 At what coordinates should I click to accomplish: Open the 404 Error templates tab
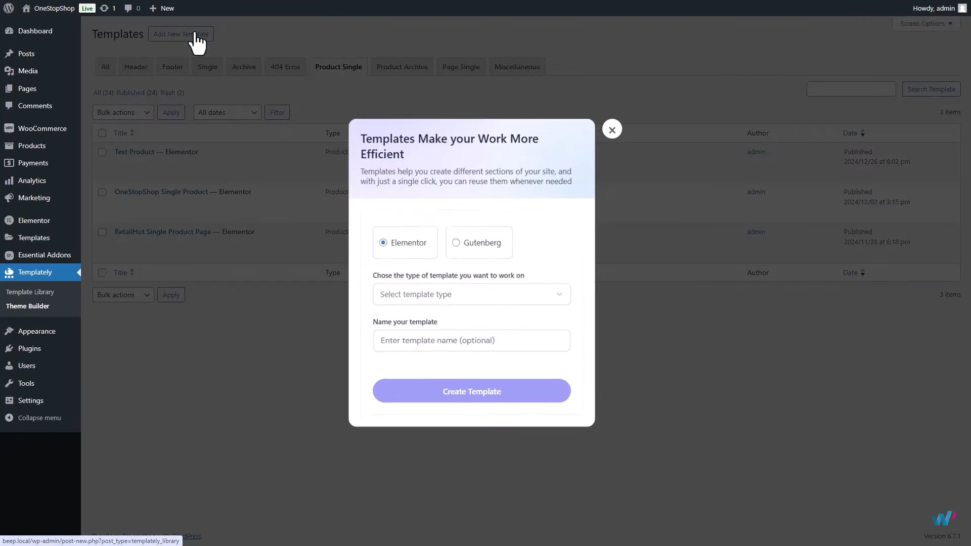[285, 66]
